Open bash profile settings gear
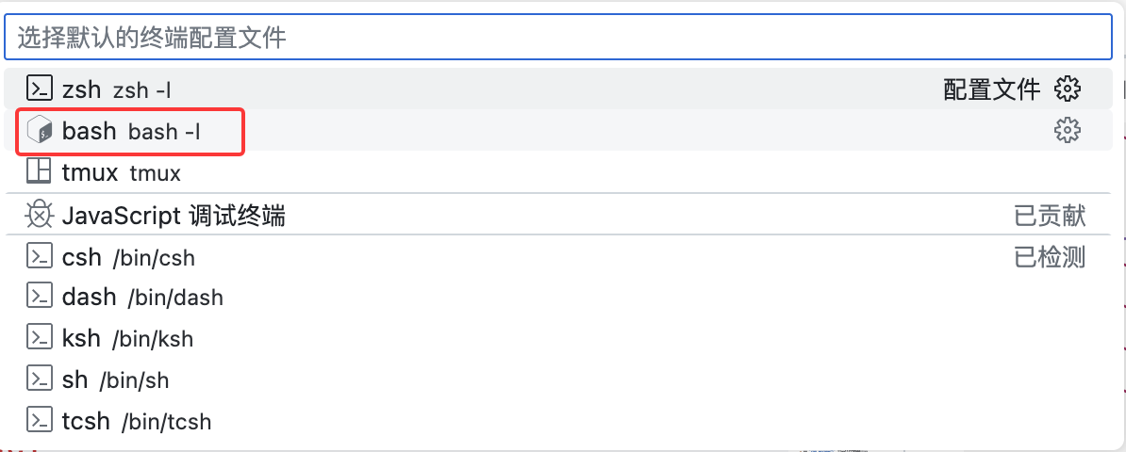 pos(1067,131)
